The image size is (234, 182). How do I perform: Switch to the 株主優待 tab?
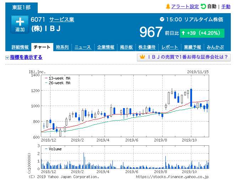coord(147,47)
